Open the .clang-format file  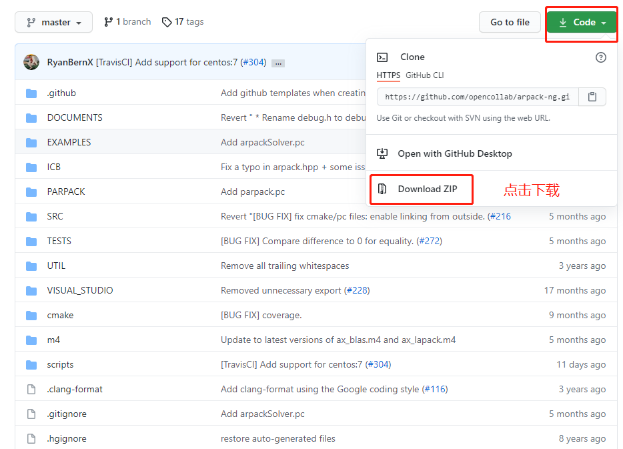75,389
